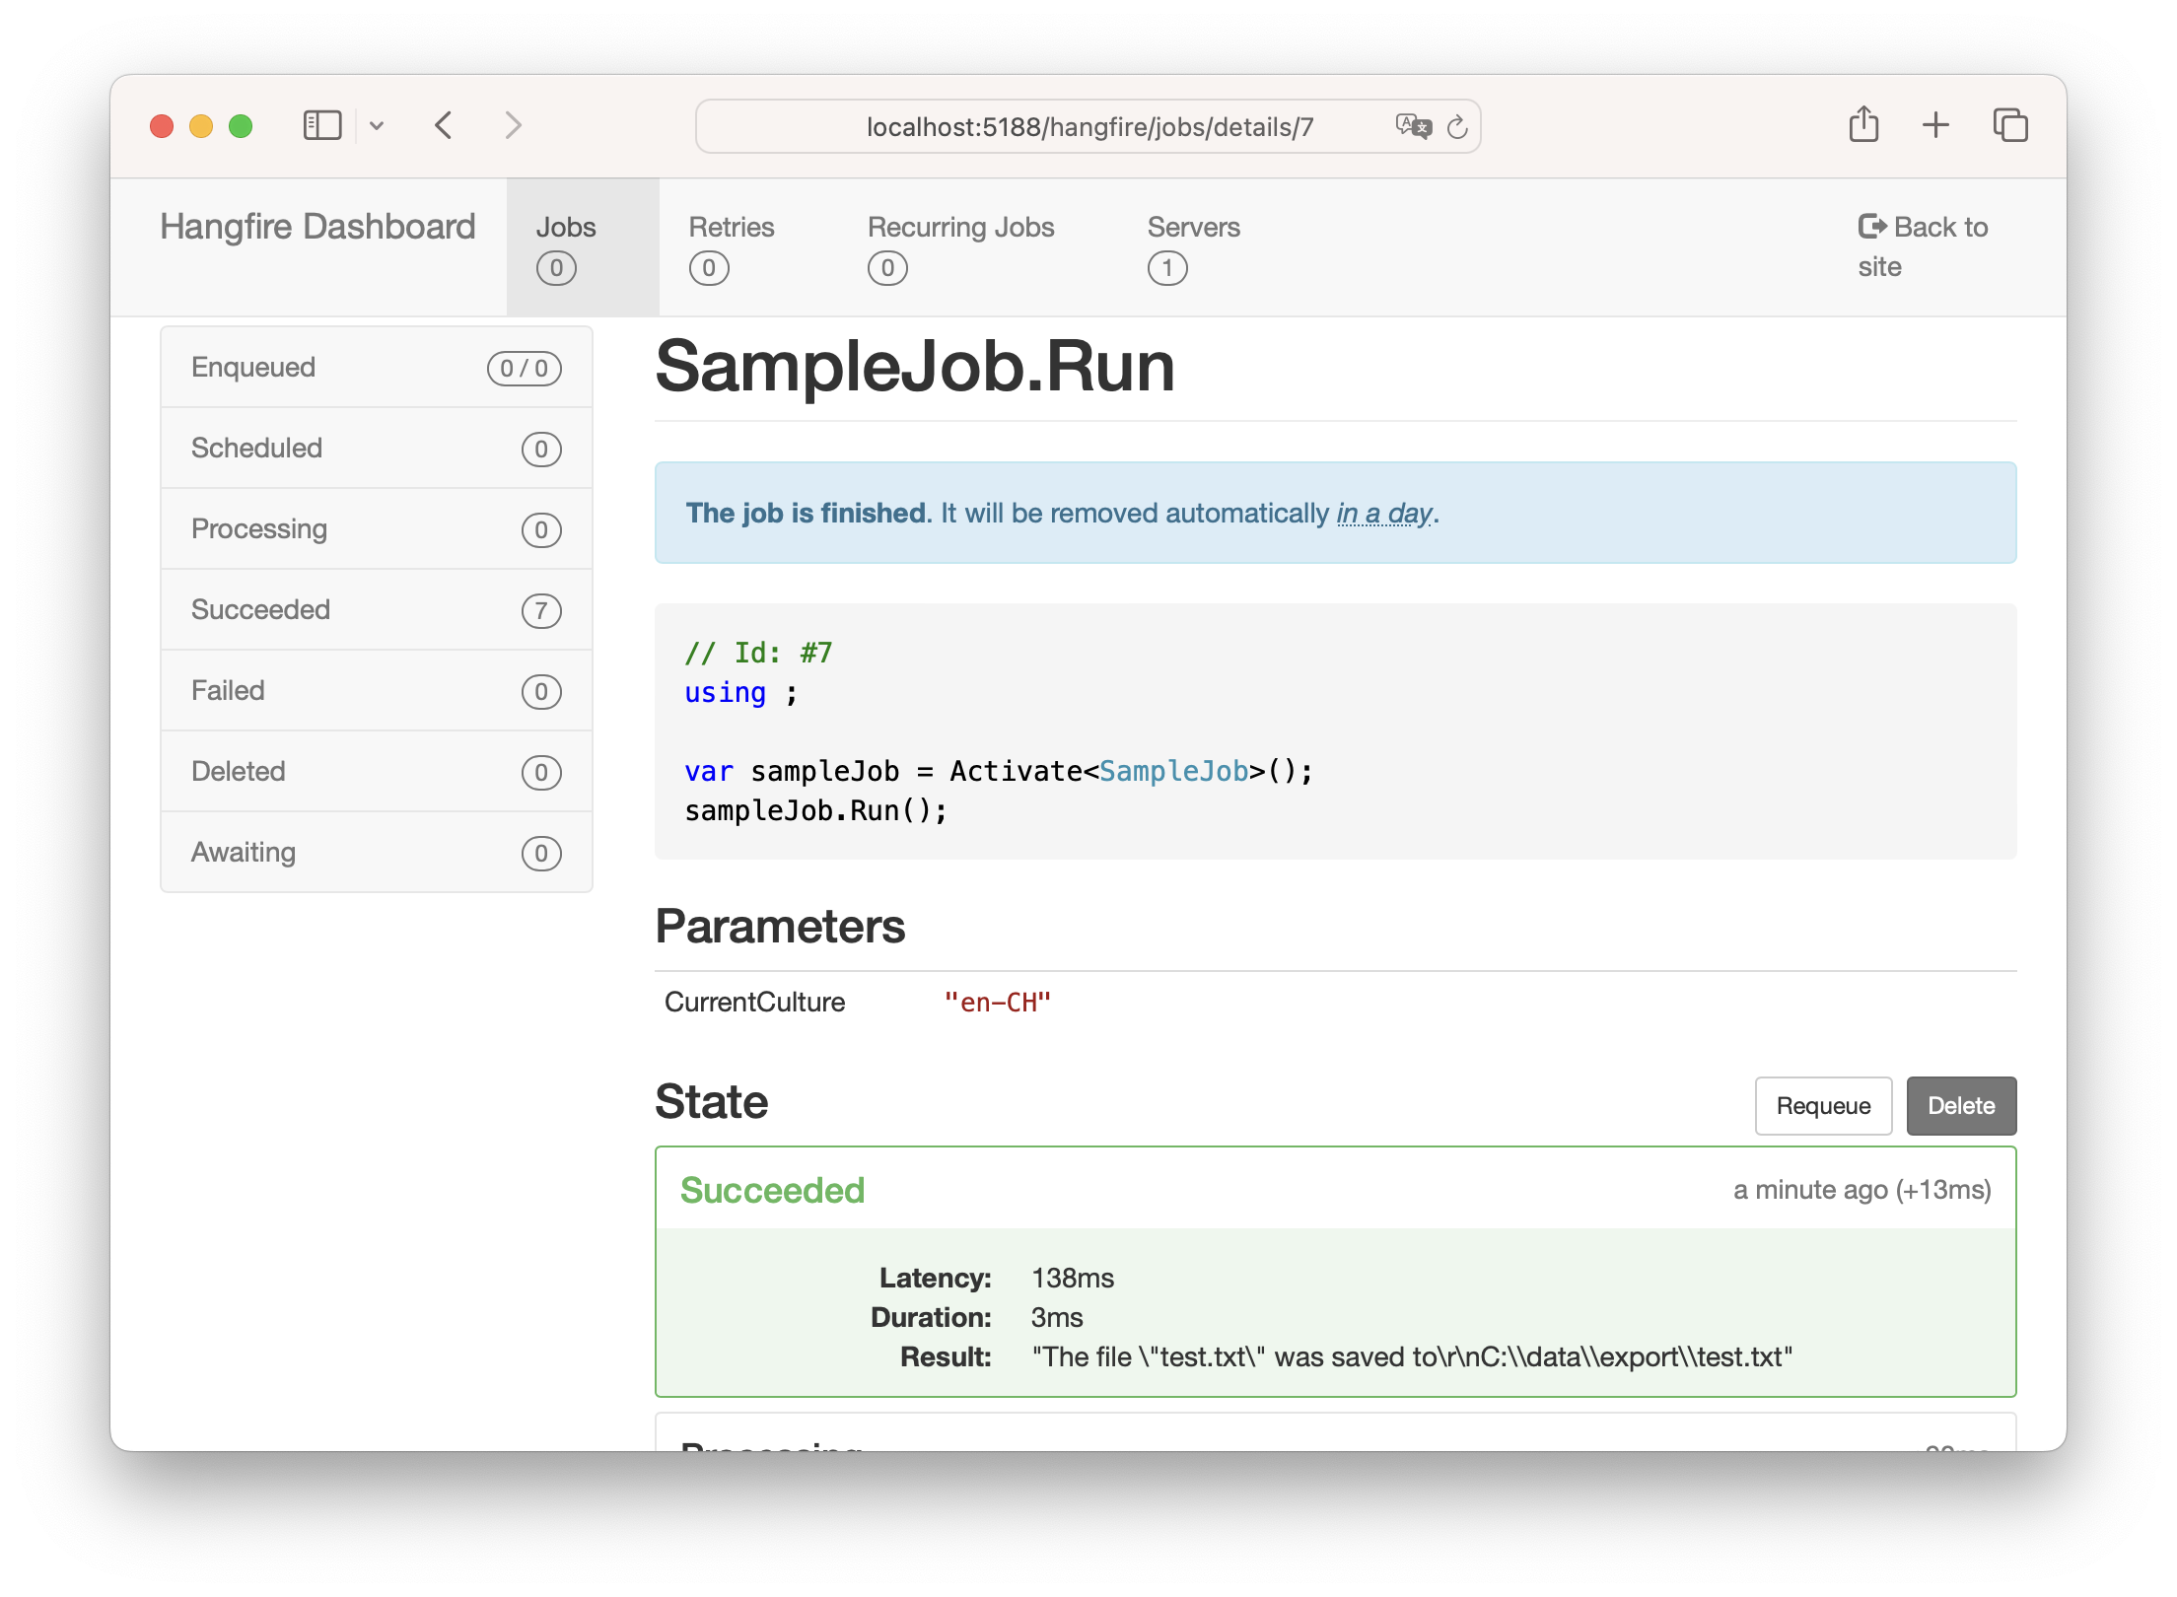2177x1597 pixels.
Task: Open the sidebar options dropdown chevron
Action: tap(377, 126)
